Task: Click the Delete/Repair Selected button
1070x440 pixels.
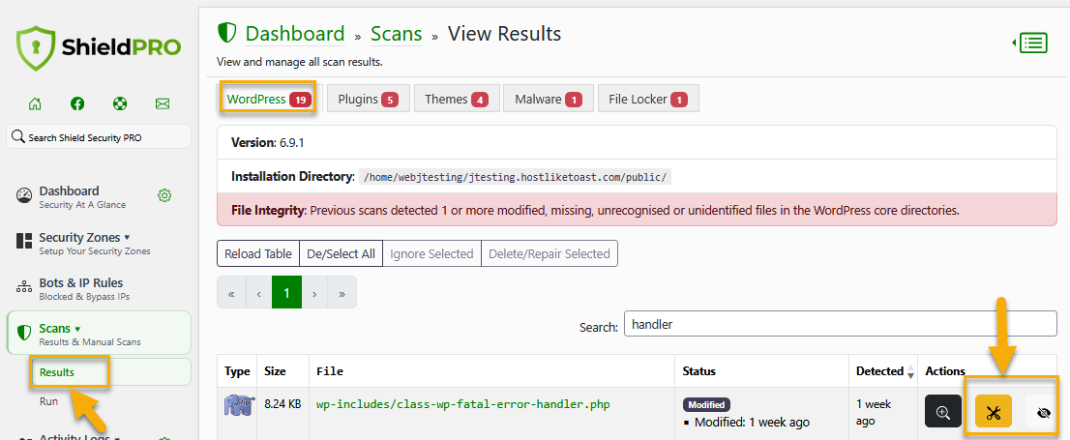Action: coord(550,253)
